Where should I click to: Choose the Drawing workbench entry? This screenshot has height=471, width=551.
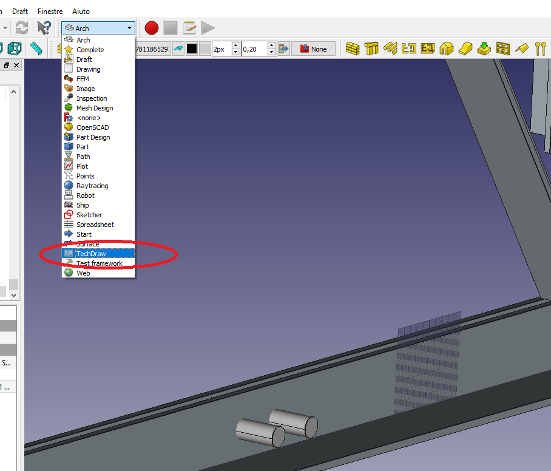[98, 69]
